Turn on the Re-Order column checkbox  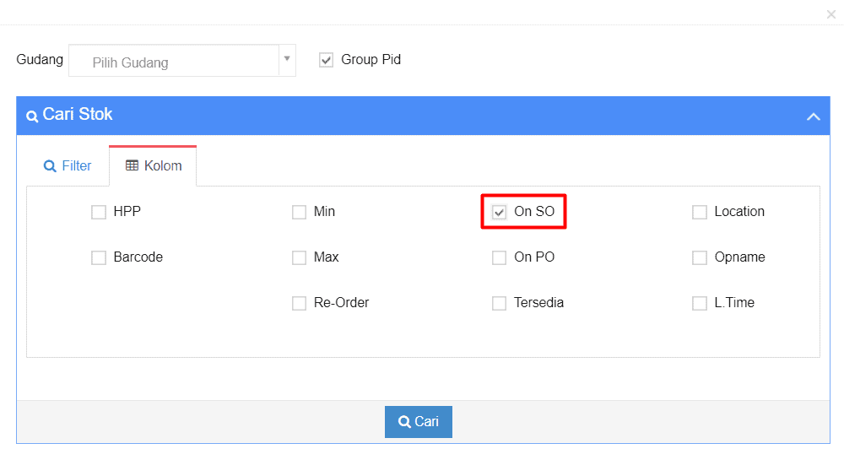click(299, 303)
